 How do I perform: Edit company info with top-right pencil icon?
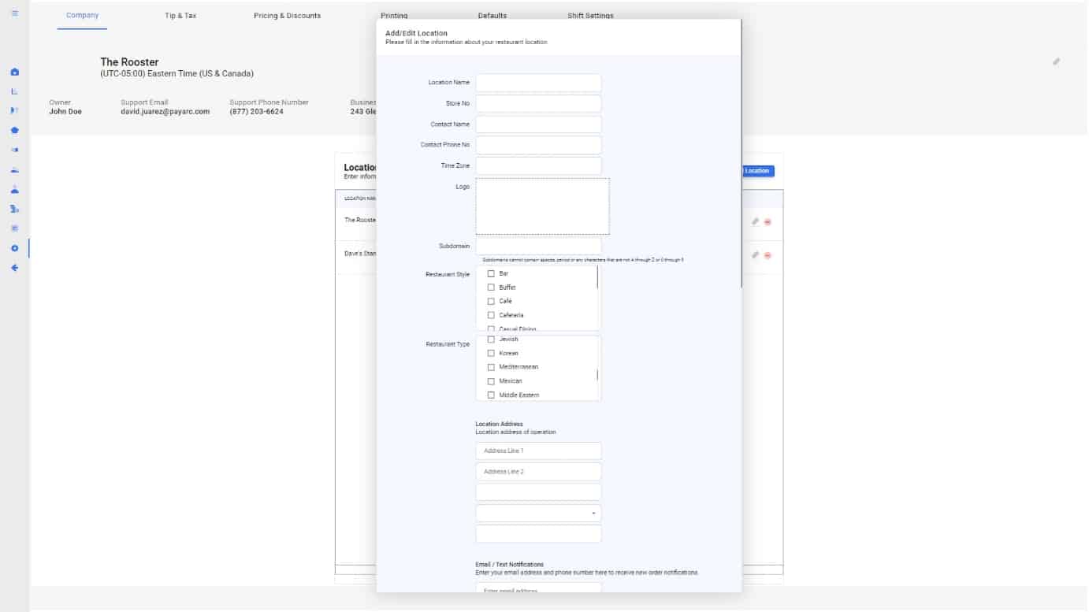click(x=1056, y=61)
